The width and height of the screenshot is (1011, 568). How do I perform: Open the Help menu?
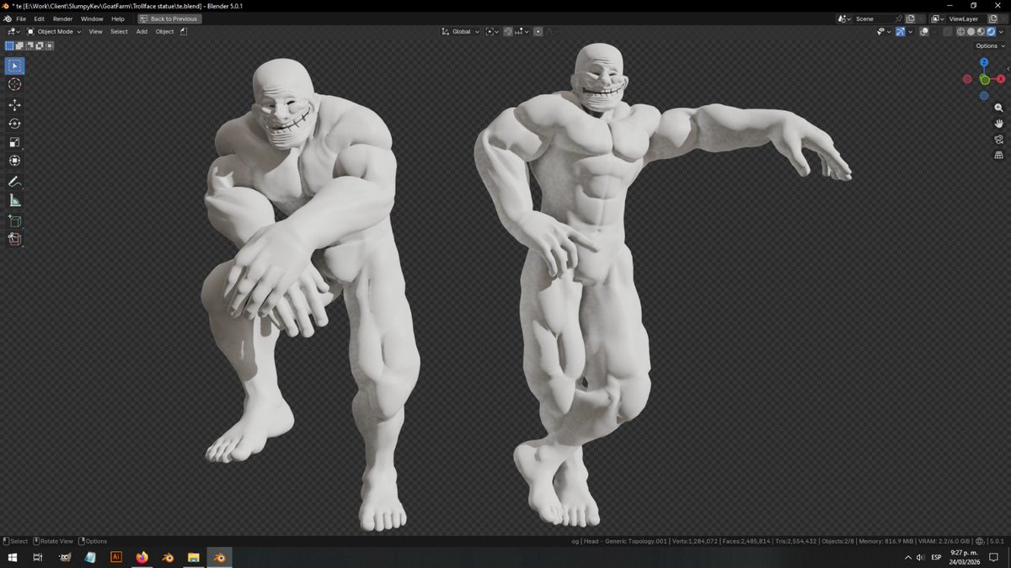[x=118, y=19]
